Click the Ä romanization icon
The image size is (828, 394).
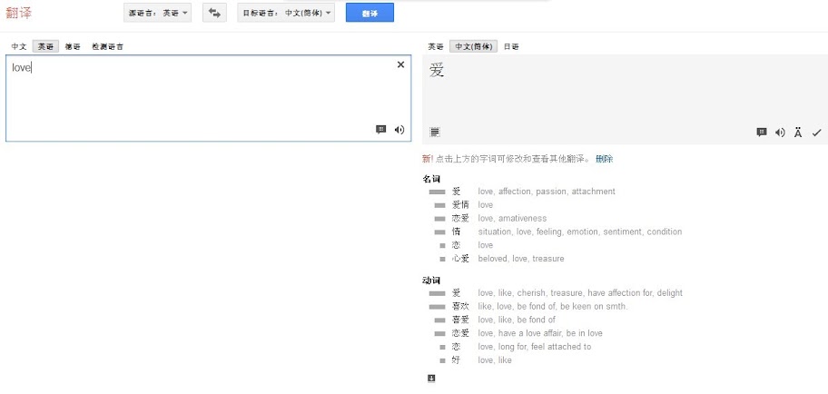(x=798, y=133)
